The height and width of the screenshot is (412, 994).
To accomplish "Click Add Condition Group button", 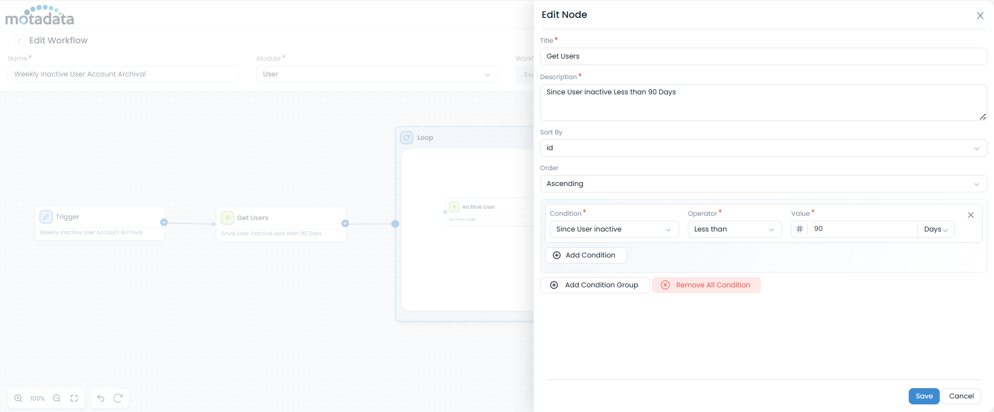I will click(x=594, y=285).
